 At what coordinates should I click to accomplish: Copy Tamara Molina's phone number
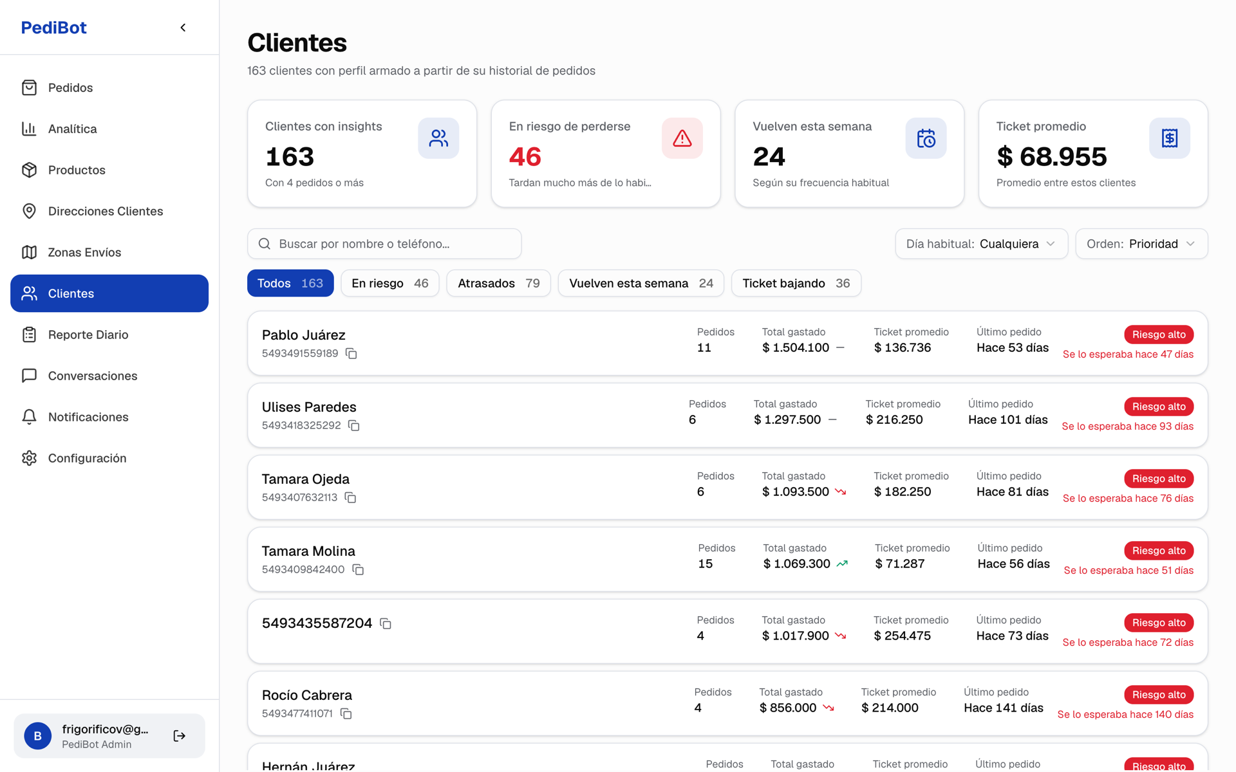359,569
